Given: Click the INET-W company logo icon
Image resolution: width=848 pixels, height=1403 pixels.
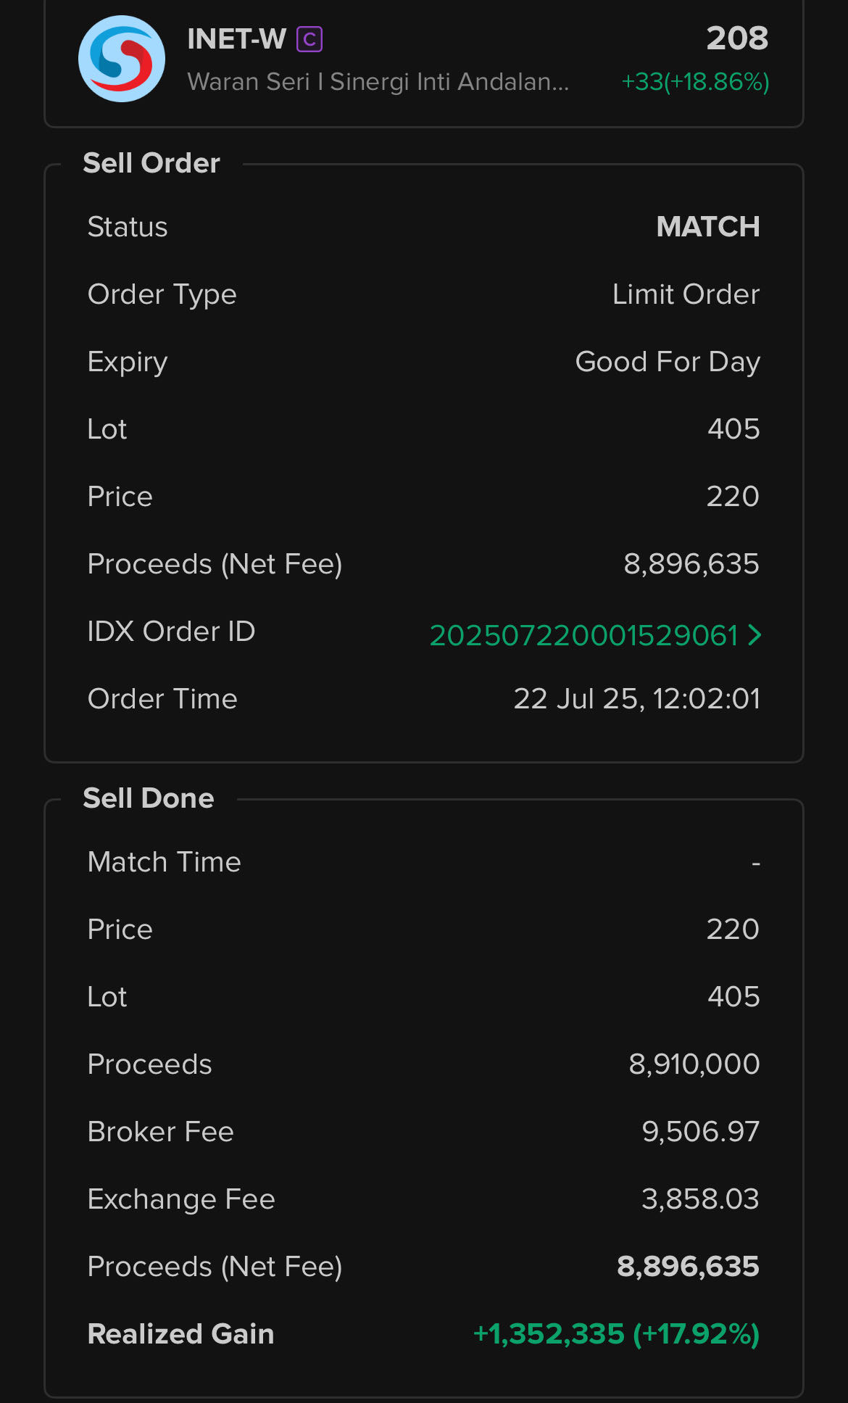Looking at the screenshot, I should coord(122,59).
